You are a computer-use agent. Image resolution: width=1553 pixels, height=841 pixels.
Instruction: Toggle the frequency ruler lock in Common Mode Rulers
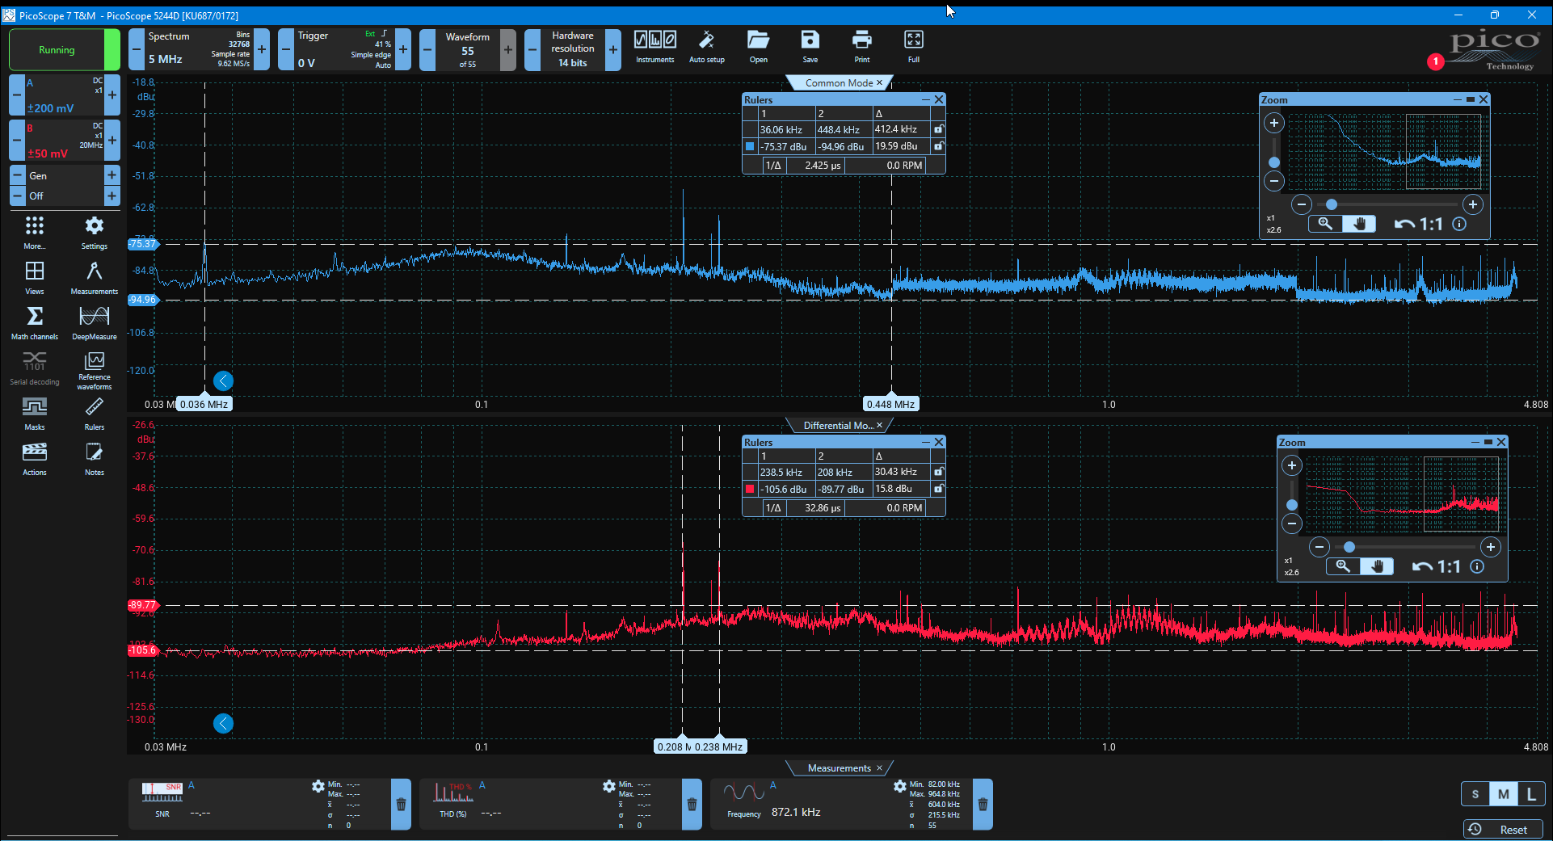pos(938,129)
